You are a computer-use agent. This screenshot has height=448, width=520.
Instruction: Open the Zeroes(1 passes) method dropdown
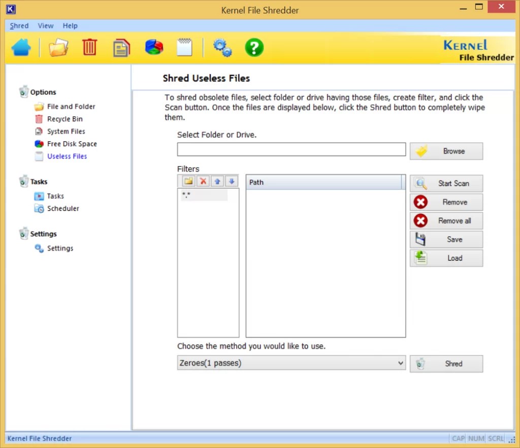point(291,363)
